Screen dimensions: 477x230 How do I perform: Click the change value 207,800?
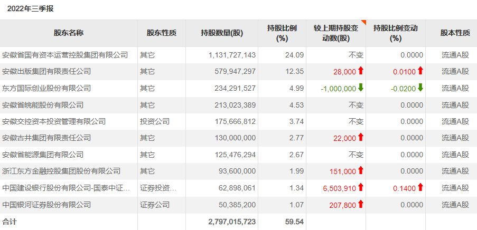click(x=342, y=205)
